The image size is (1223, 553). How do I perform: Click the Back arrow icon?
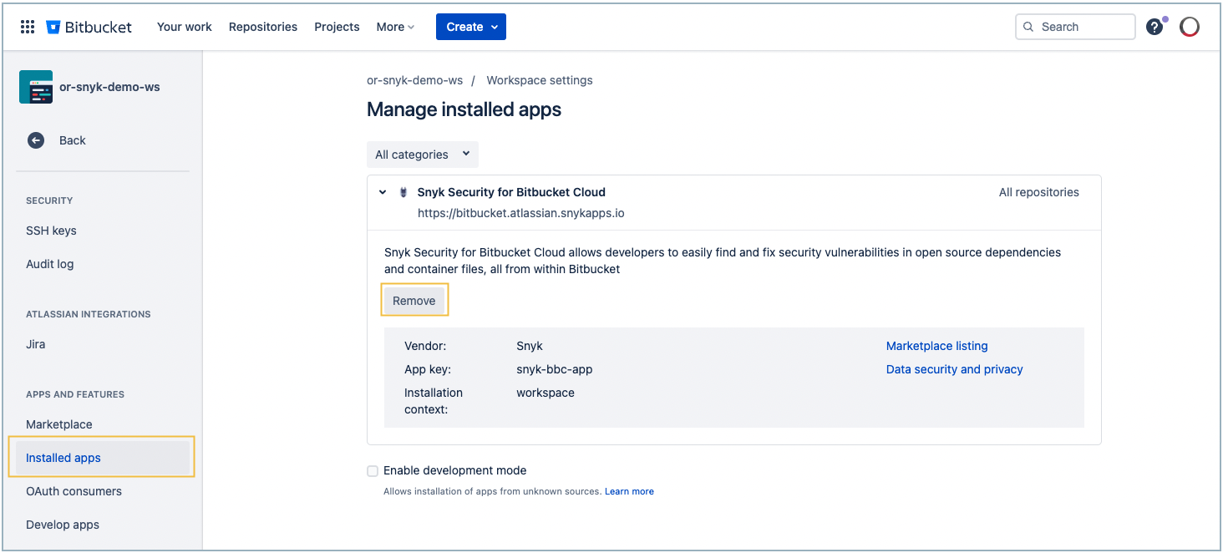pos(36,140)
